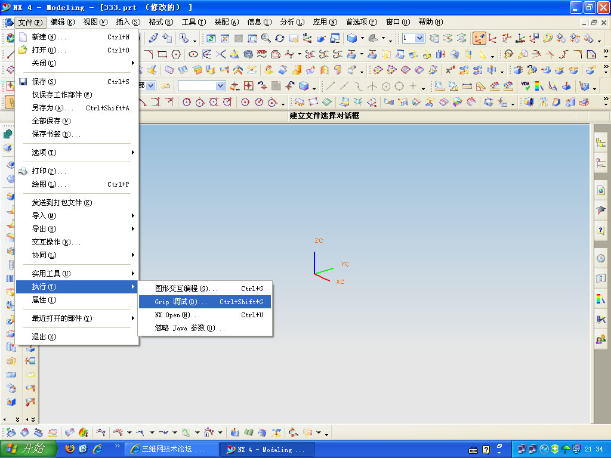Select the Polygon hexagon tool
611x458 pixels.
[x=176, y=54]
